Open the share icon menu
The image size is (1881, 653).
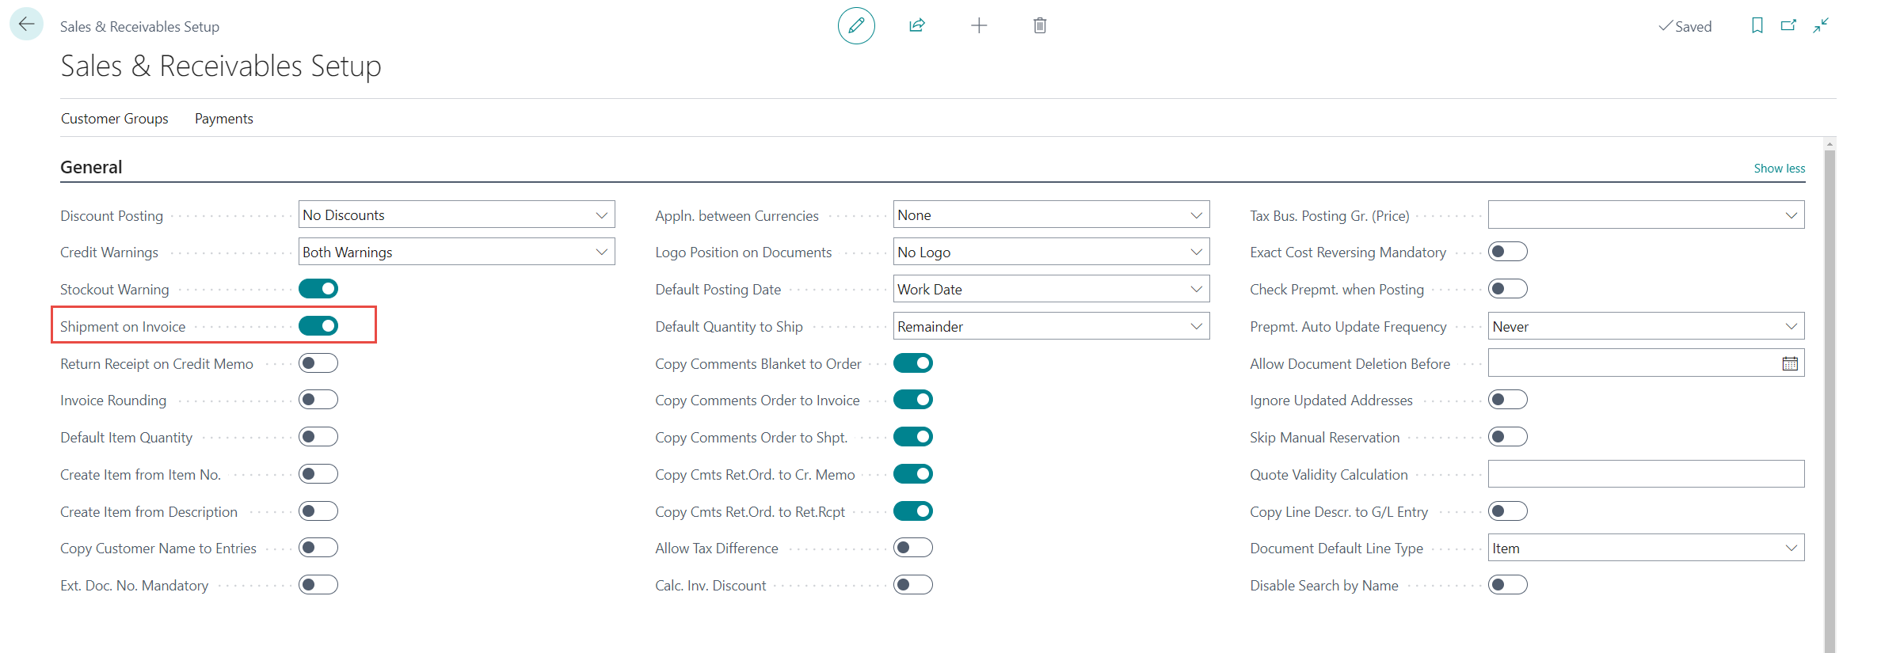pos(916,26)
